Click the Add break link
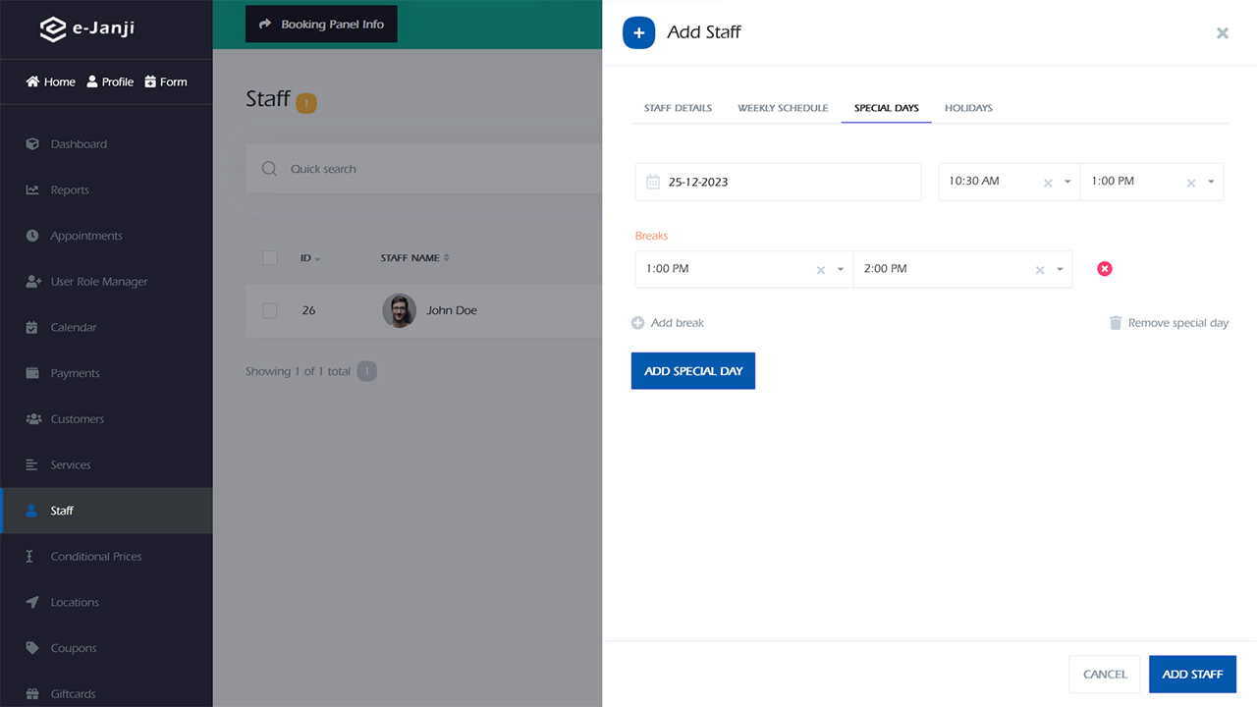 pyautogui.click(x=668, y=323)
